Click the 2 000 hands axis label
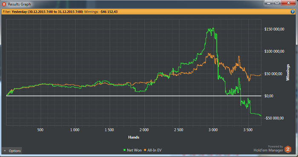 tap(144, 130)
